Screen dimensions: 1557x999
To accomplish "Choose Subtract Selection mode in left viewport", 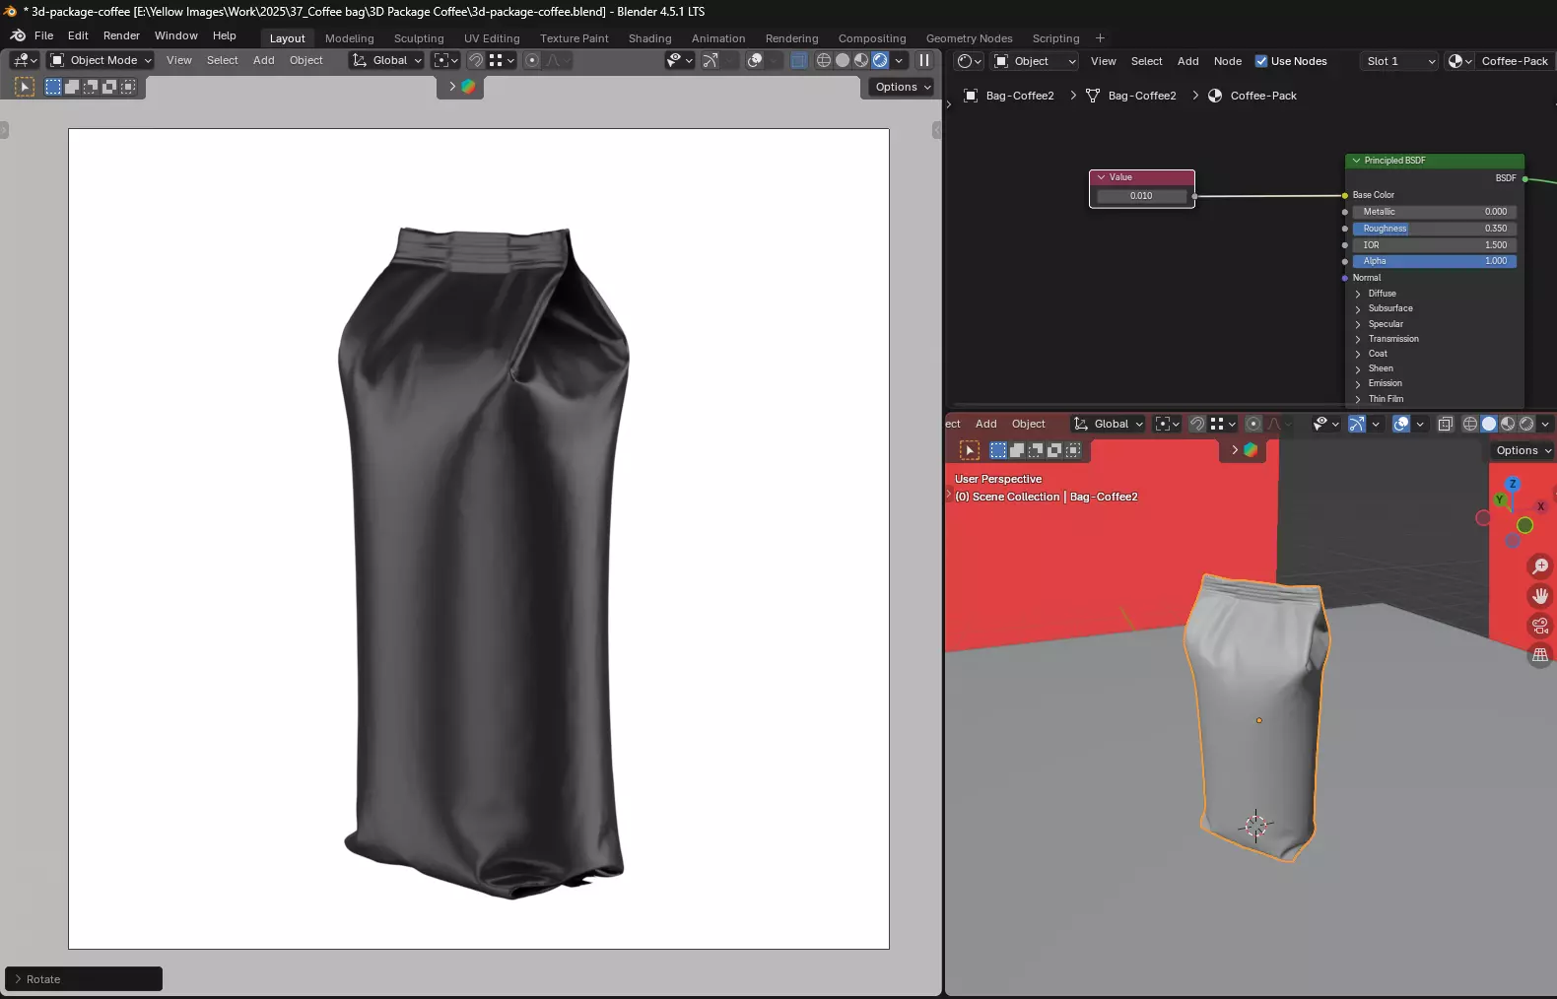I will pyautogui.click(x=91, y=87).
